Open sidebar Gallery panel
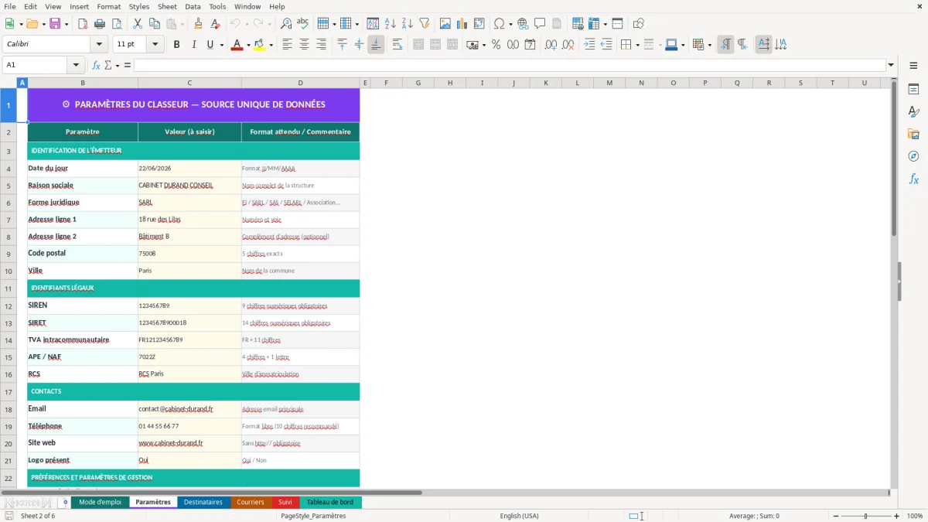This screenshot has width=928, height=522. [913, 135]
